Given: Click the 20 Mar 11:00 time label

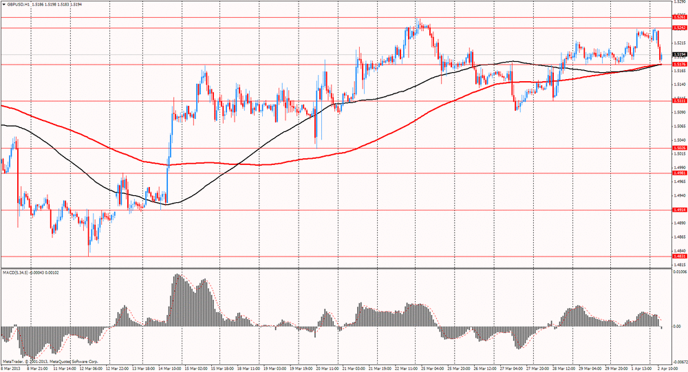Looking at the screenshot, I should 327,369.
